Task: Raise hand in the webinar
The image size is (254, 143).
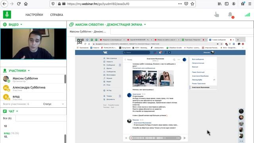Action: coord(217,15)
